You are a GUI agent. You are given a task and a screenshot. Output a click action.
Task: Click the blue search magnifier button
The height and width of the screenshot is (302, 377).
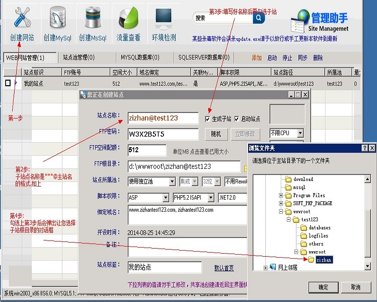click(x=259, y=18)
